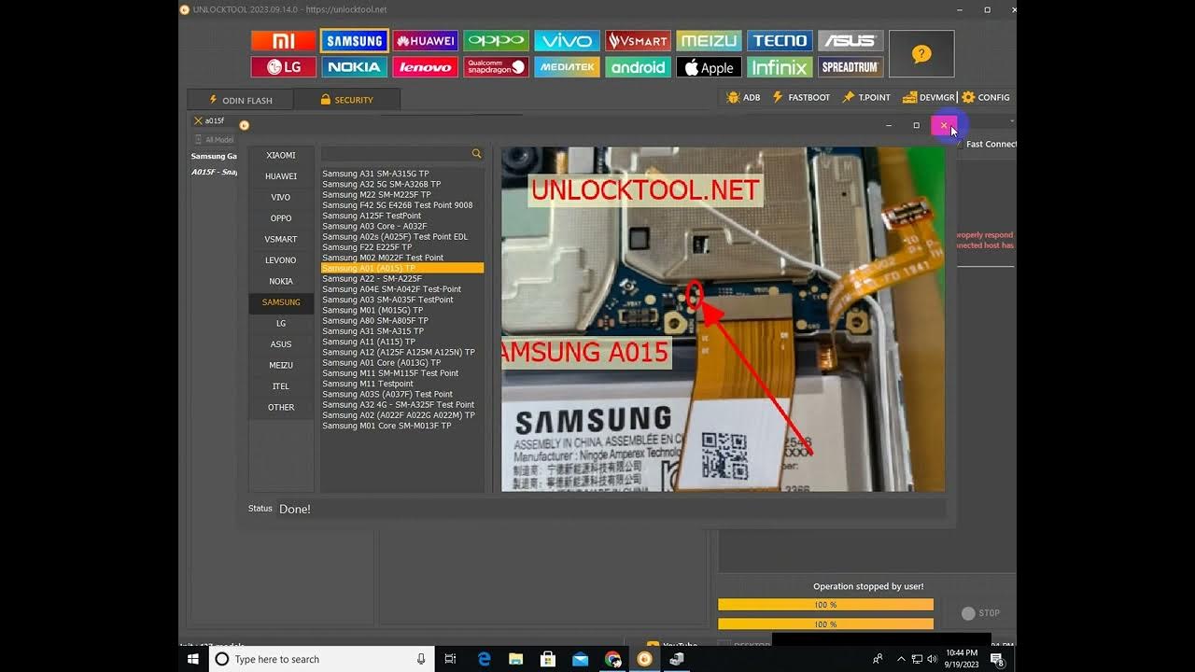Select Samsung M22 SM-M225F TP
Screen dimensions: 1195x672
tap(402, 195)
